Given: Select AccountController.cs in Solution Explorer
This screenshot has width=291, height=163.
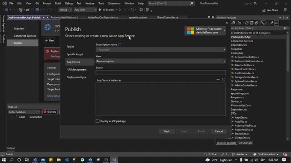Looking at the screenshot, I should pyautogui.click(x=246, y=57).
